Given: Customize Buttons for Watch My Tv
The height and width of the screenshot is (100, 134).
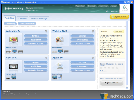Looking at the screenshot, I should (36, 44).
